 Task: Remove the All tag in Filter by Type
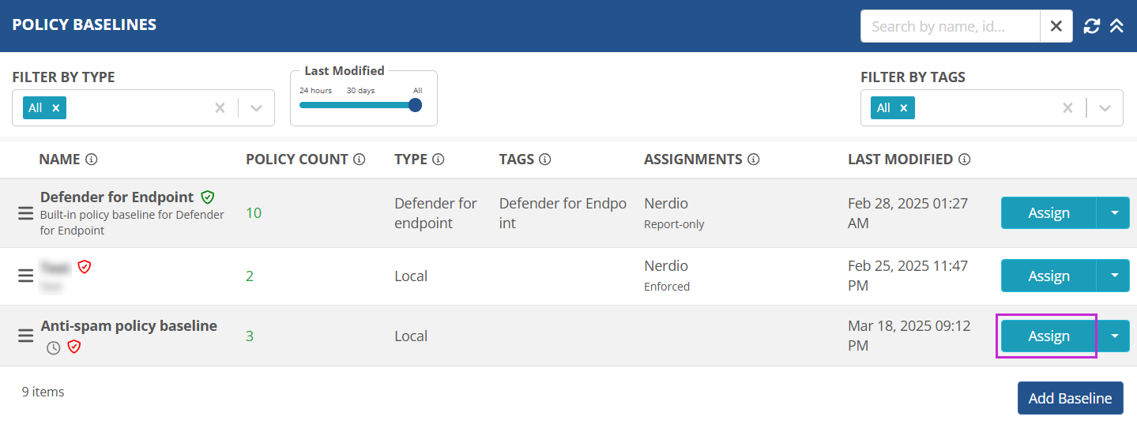55,108
